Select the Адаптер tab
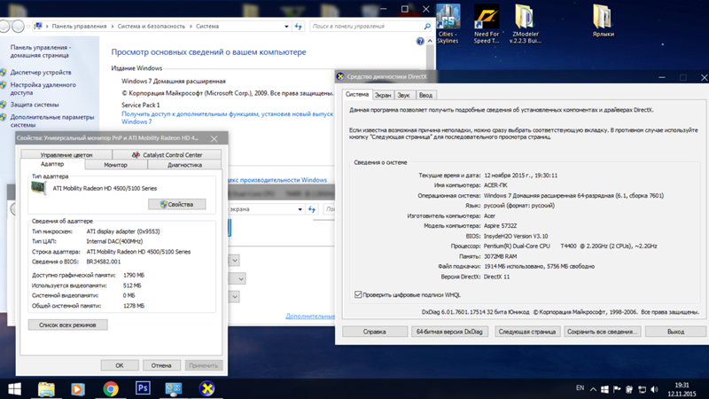The width and height of the screenshot is (709, 399). (x=52, y=164)
